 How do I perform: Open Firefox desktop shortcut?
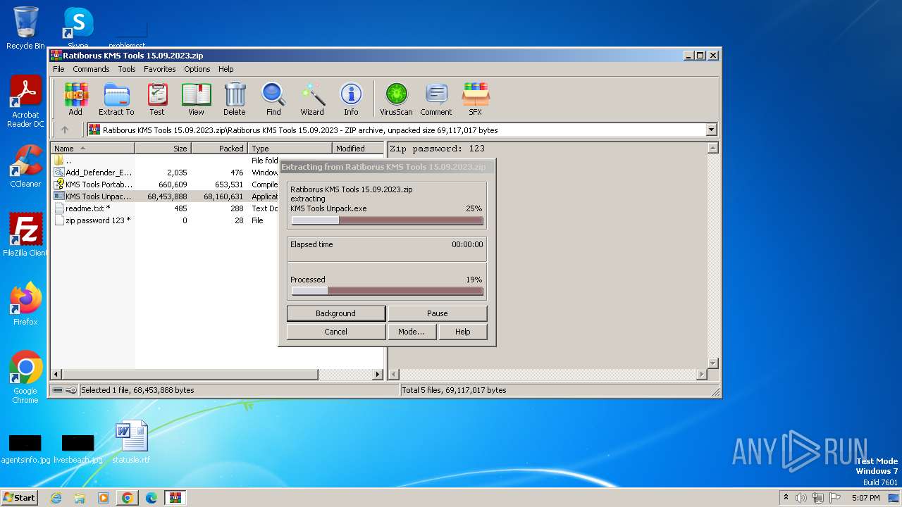(25, 304)
